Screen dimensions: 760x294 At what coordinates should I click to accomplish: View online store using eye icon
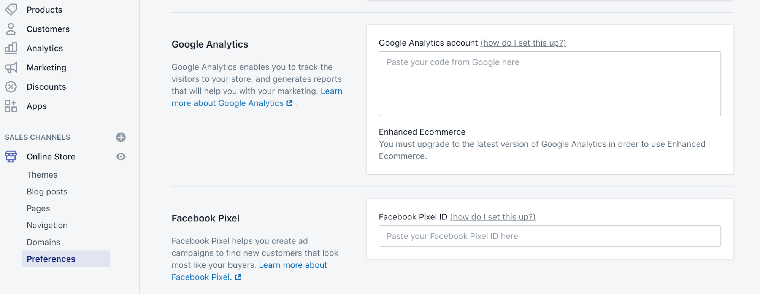click(x=121, y=157)
